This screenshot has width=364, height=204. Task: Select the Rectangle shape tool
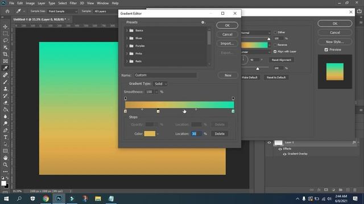tap(5, 151)
